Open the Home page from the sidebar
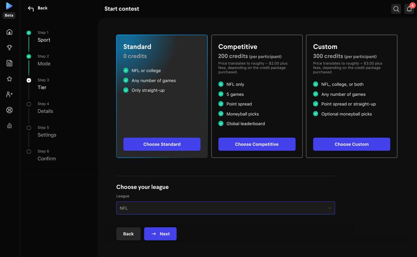This screenshot has height=257, width=417. [x=9, y=31]
